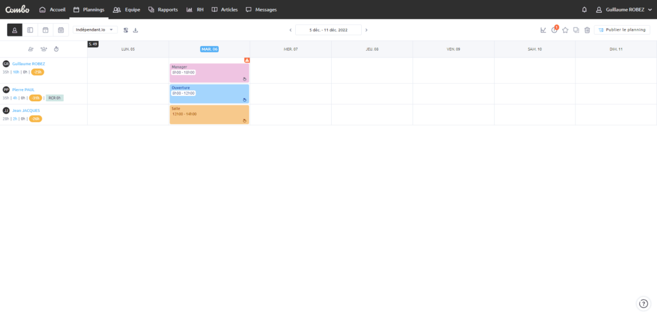Click the -26h balance badge
The height and width of the screenshot is (317, 657).
click(x=35, y=118)
